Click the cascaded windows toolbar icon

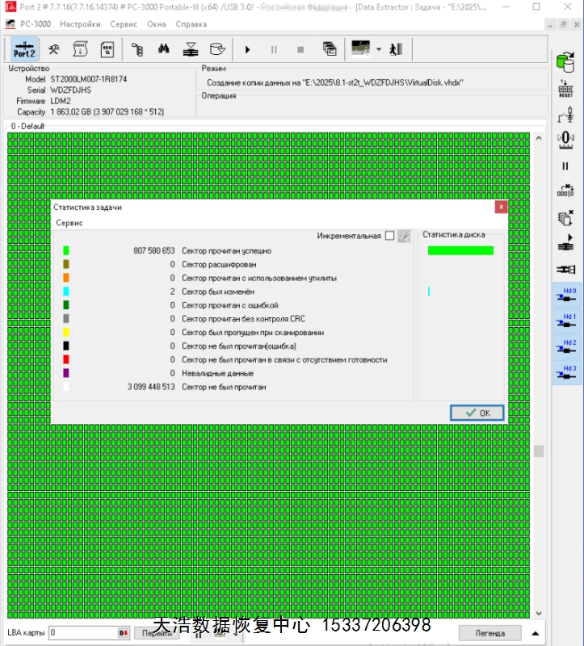(330, 50)
